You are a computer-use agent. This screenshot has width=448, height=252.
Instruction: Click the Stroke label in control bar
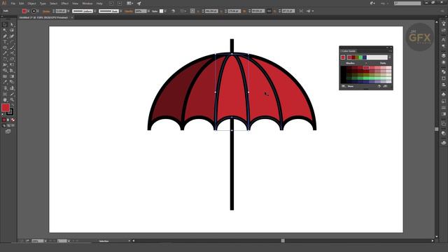46,11
